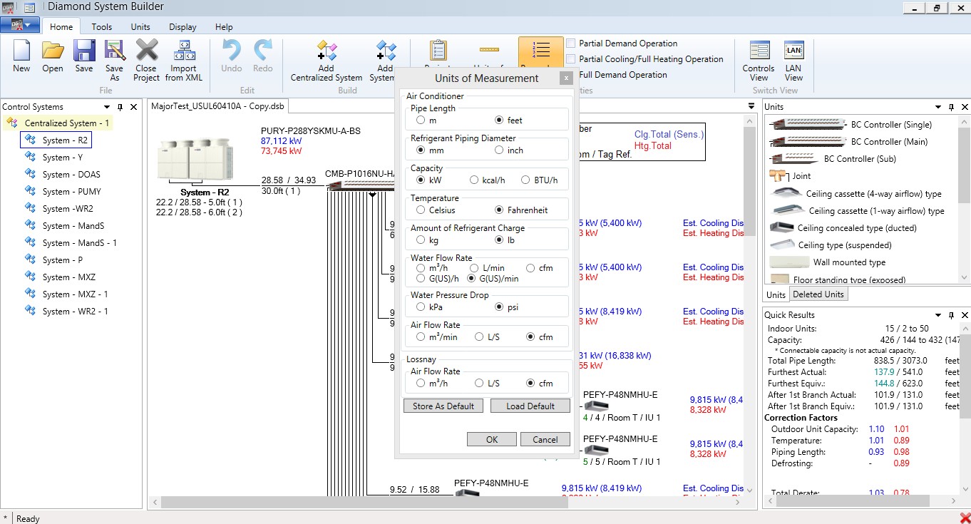Select System - DOAS in tree
971x524 pixels.
pos(63,175)
